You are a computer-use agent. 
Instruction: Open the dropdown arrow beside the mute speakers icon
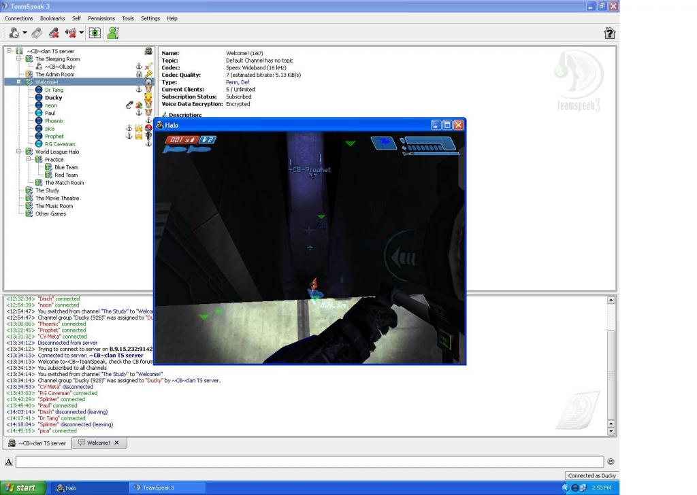coord(82,33)
